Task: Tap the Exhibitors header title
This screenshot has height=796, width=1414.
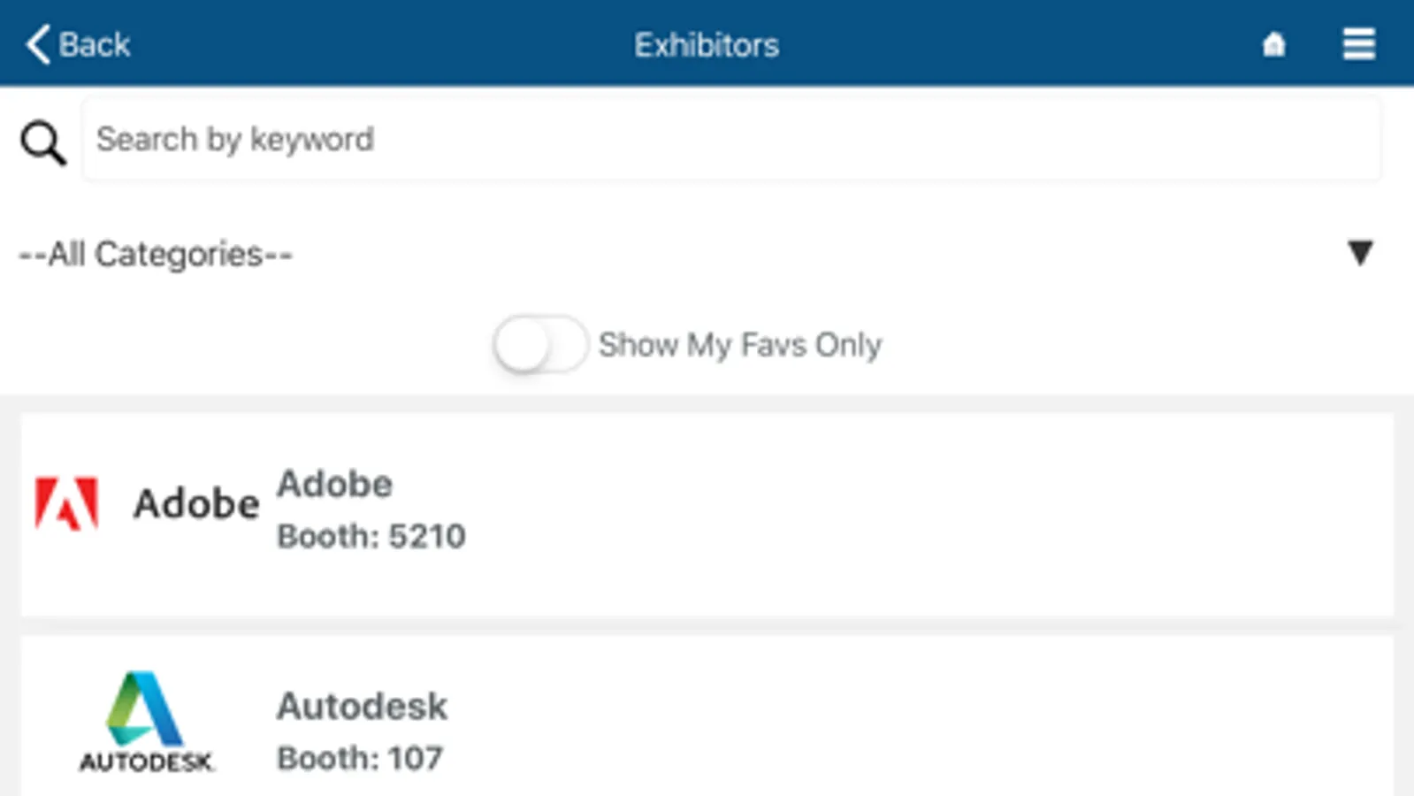Action: [x=706, y=45]
